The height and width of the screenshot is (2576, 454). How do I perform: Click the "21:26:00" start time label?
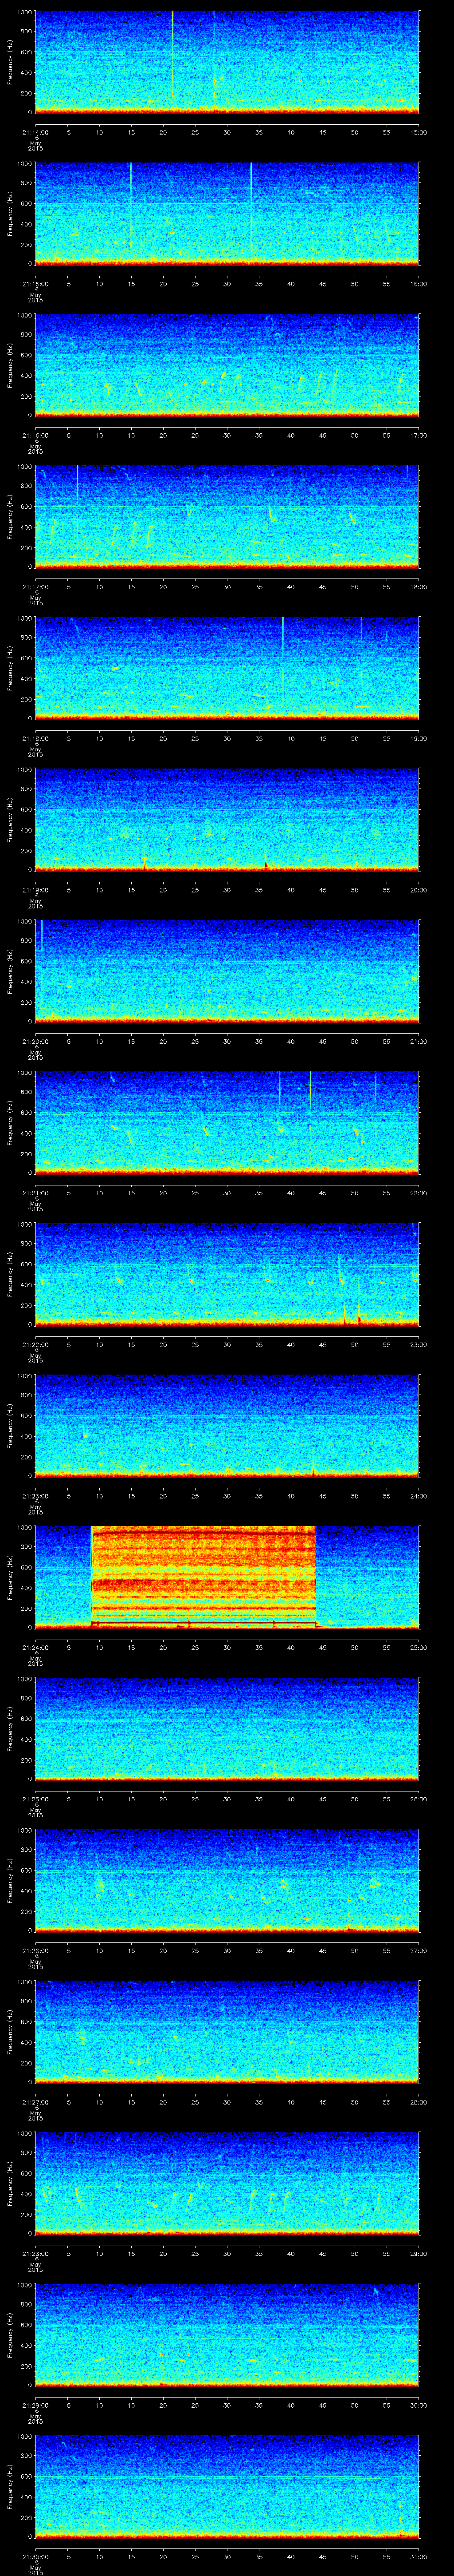click(35, 1950)
